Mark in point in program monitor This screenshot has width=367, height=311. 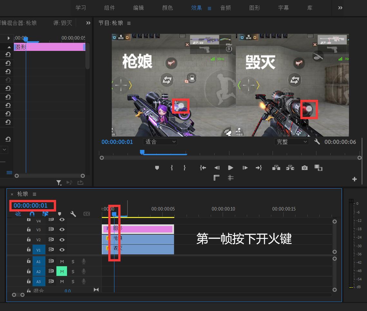click(172, 168)
